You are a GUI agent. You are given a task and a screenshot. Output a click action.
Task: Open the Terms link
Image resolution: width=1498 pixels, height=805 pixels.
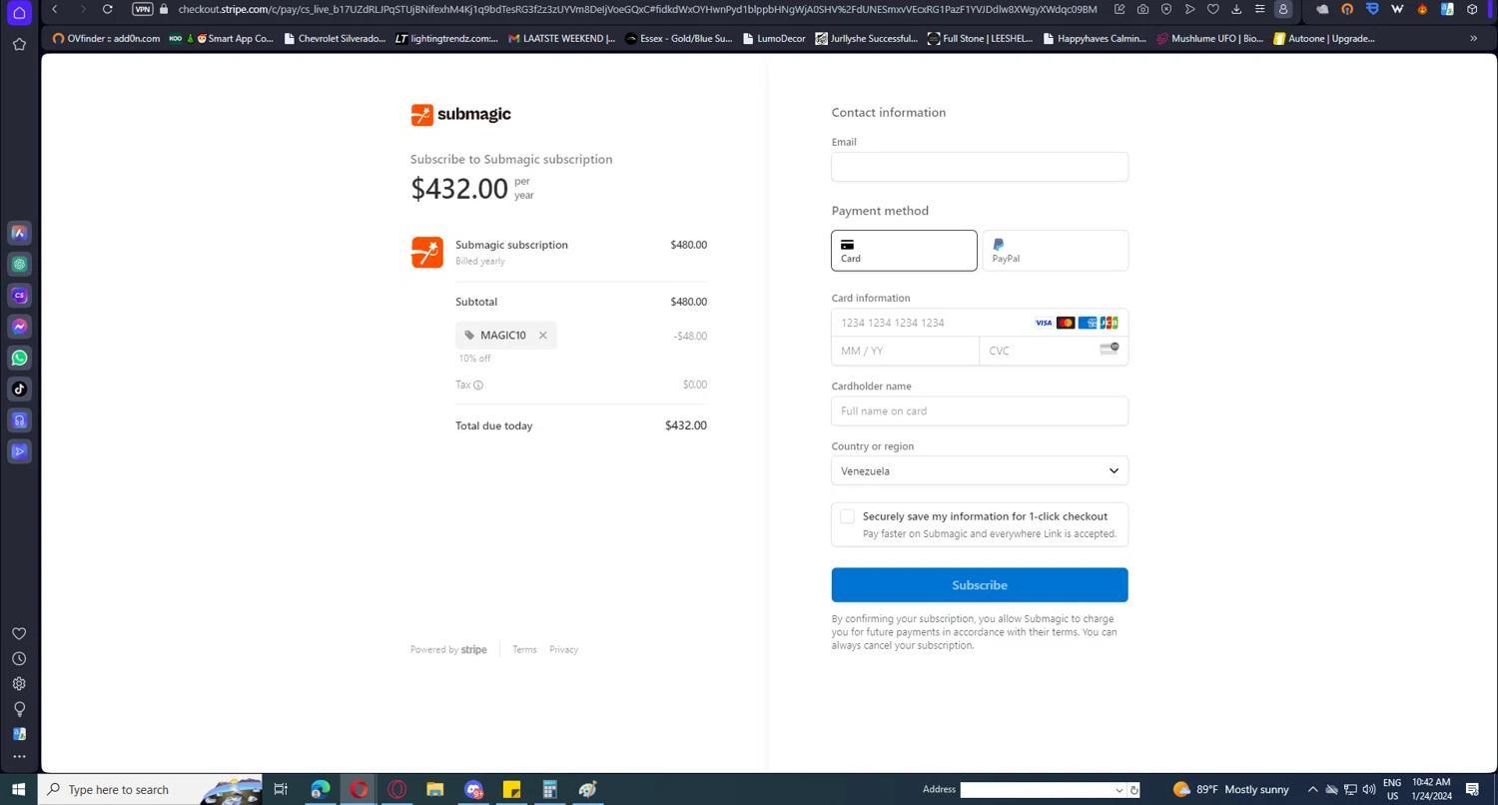[x=524, y=650]
